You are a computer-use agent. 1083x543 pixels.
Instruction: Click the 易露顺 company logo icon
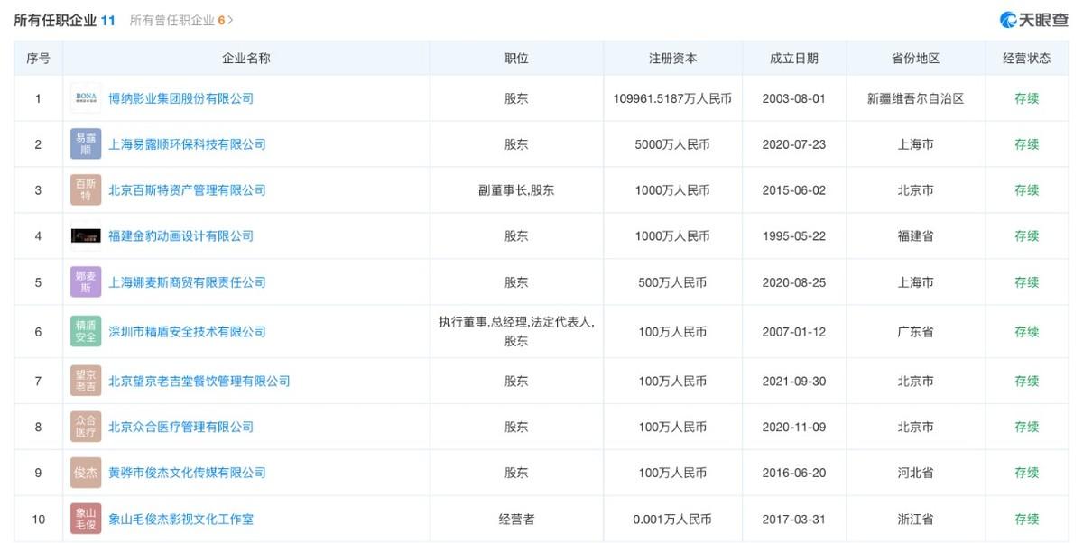(86, 144)
